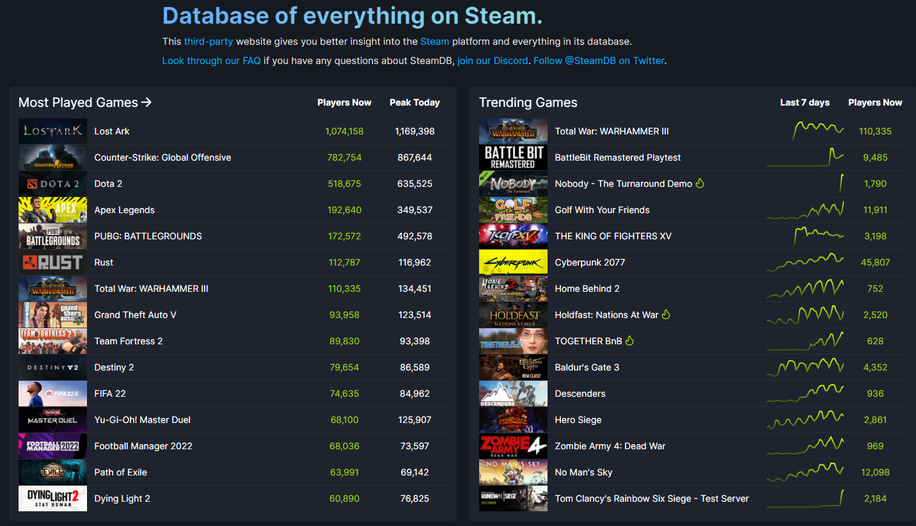Image resolution: width=916 pixels, height=526 pixels.
Task: Click the Zombie Army 4 thumbnail
Action: (513, 446)
